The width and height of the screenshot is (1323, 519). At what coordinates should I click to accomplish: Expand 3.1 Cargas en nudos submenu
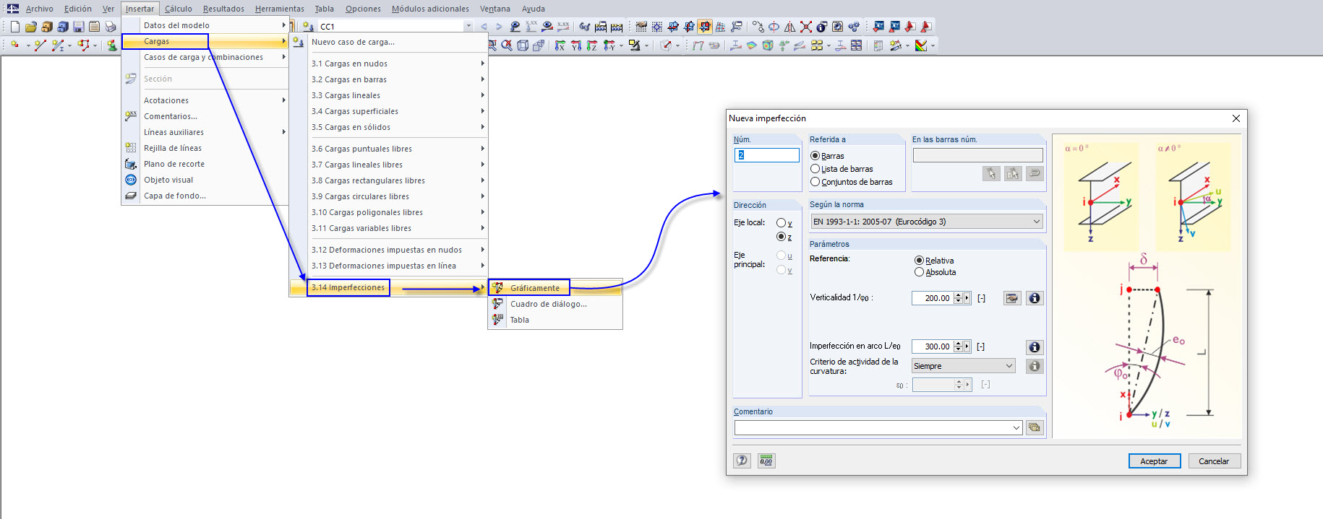pyautogui.click(x=398, y=64)
